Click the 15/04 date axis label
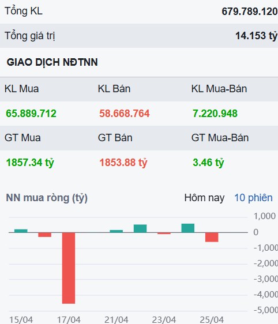This screenshot has width=278, height=324. [21, 319]
